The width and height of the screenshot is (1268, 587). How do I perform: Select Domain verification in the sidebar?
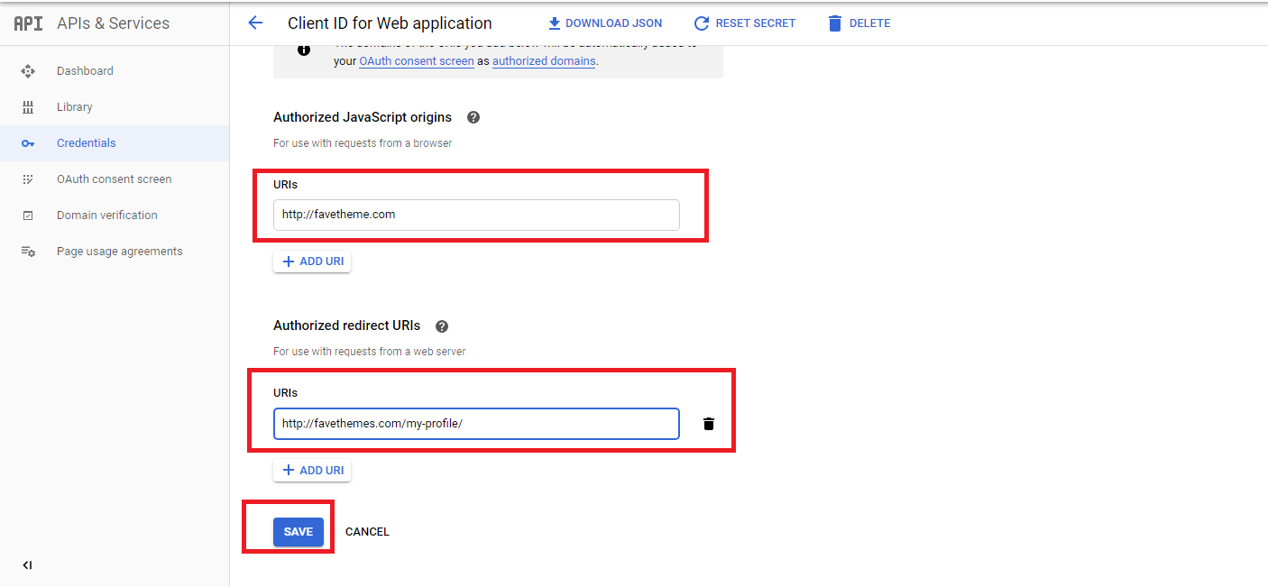pos(106,215)
